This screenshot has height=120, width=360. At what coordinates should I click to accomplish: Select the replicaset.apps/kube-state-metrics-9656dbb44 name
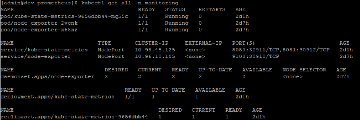74,117
